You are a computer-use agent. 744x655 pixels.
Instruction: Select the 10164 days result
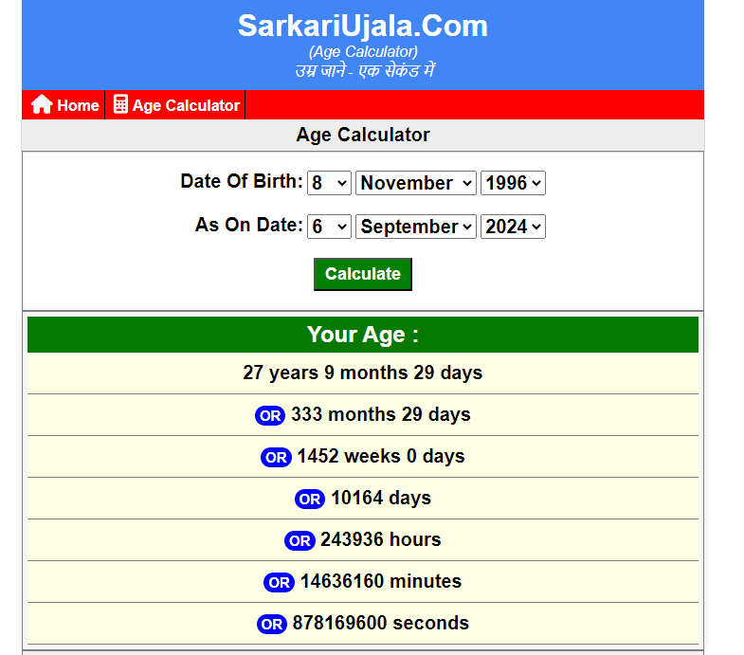point(381,499)
